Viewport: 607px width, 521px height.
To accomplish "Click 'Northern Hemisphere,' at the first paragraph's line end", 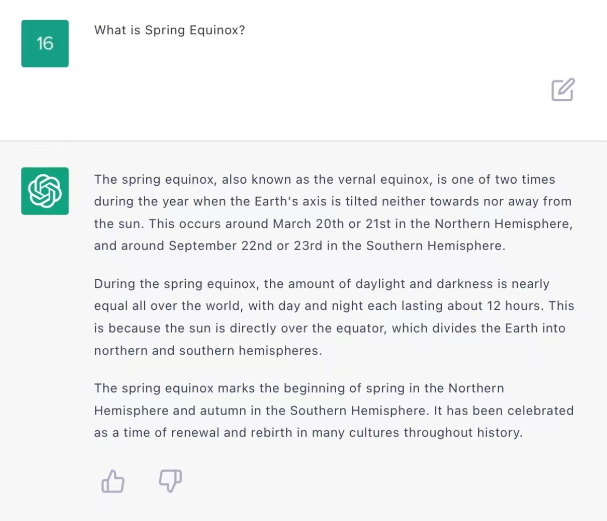I will (x=503, y=224).
